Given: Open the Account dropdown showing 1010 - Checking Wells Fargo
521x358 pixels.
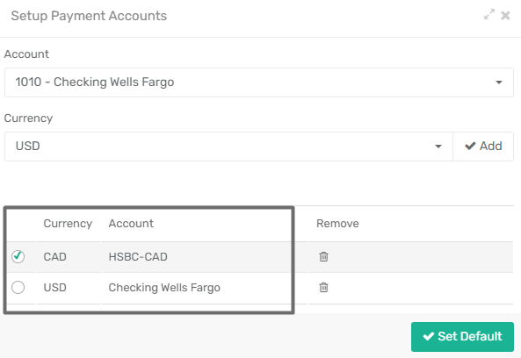Looking at the screenshot, I should point(259,82).
